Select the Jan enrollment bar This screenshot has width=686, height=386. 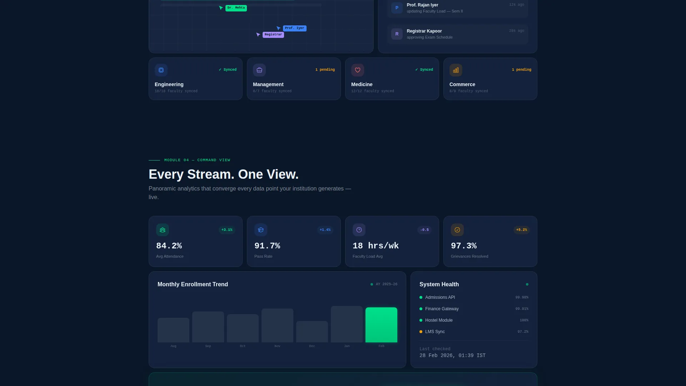coord(347,324)
